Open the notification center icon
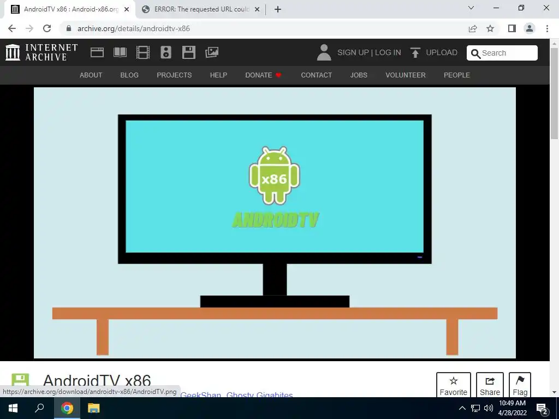The height and width of the screenshot is (419, 559). coord(542,408)
